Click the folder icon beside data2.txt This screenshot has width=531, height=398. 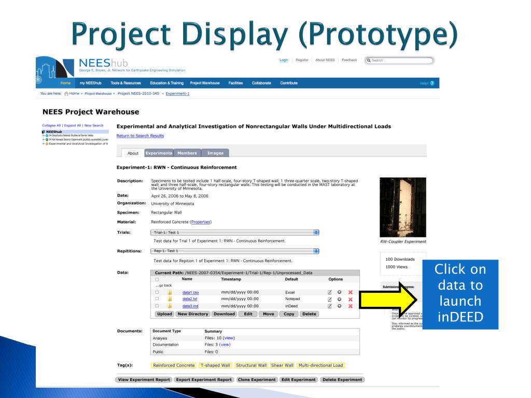(x=170, y=299)
